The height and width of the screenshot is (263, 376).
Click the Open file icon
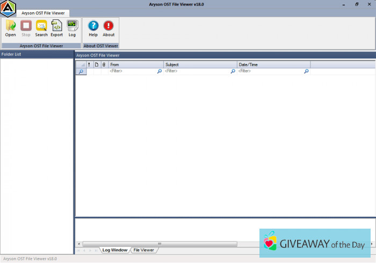10,28
